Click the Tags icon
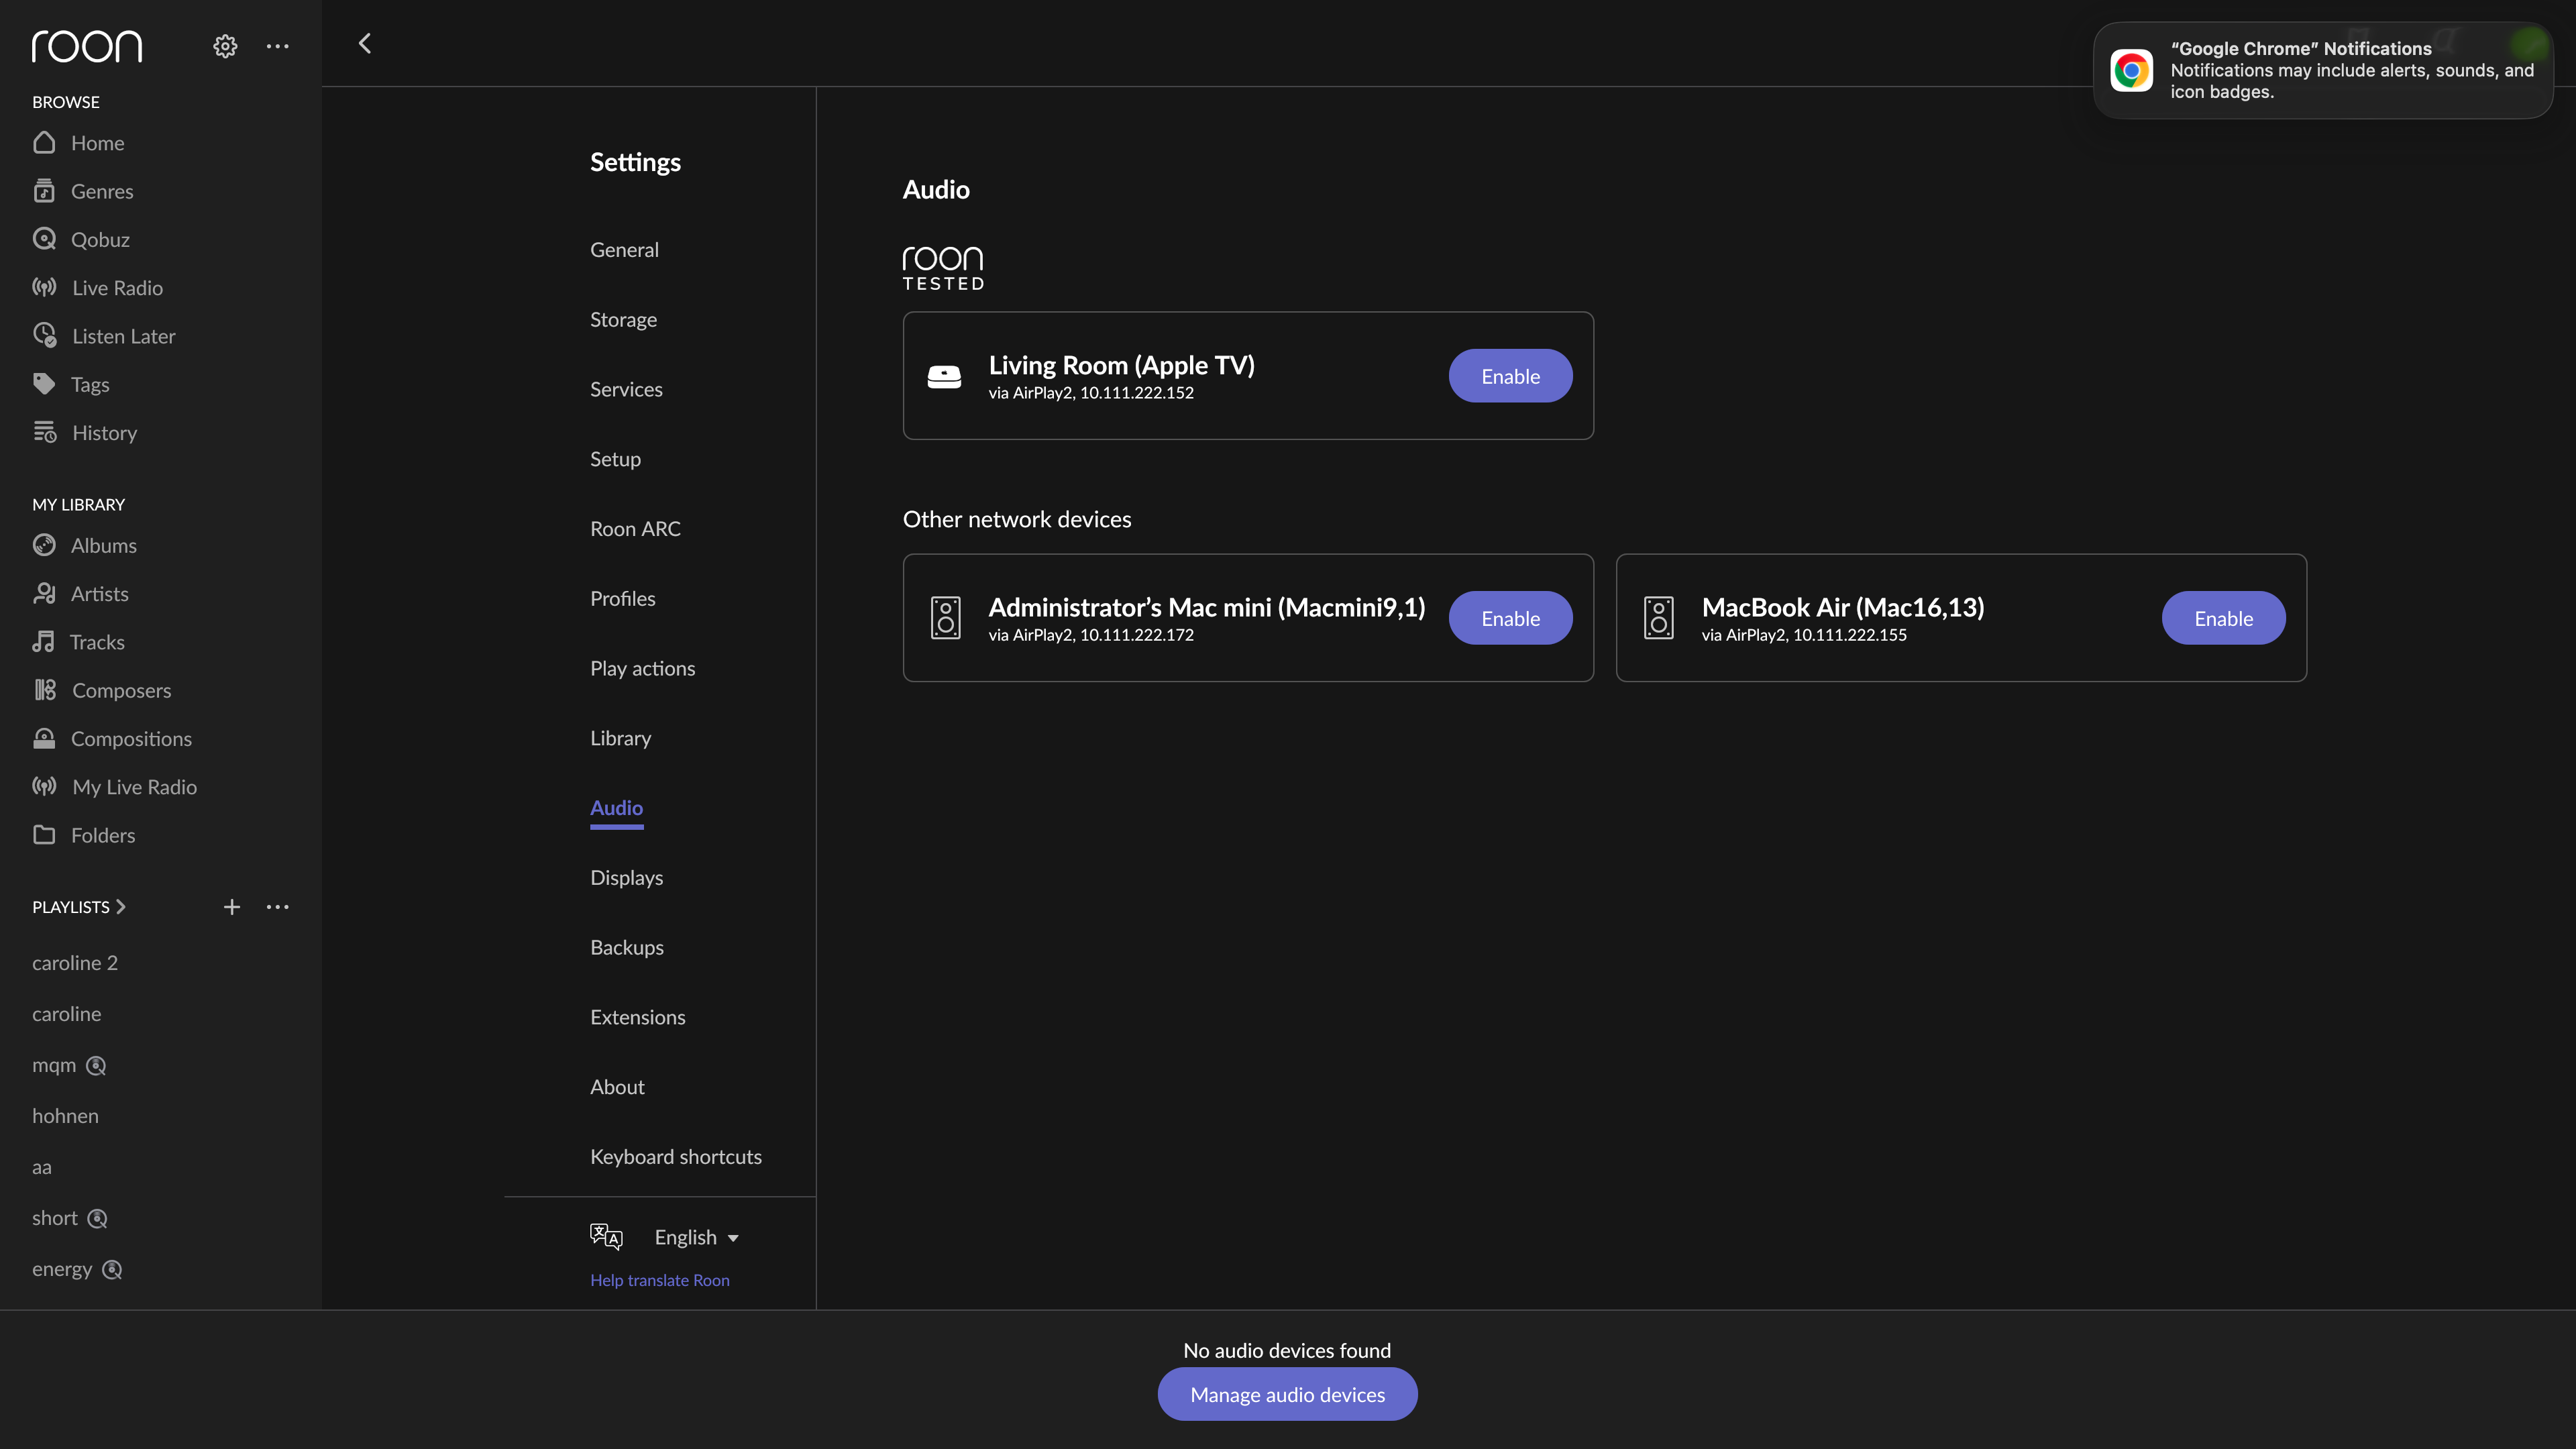Image resolution: width=2576 pixels, height=1449 pixels. (44, 384)
